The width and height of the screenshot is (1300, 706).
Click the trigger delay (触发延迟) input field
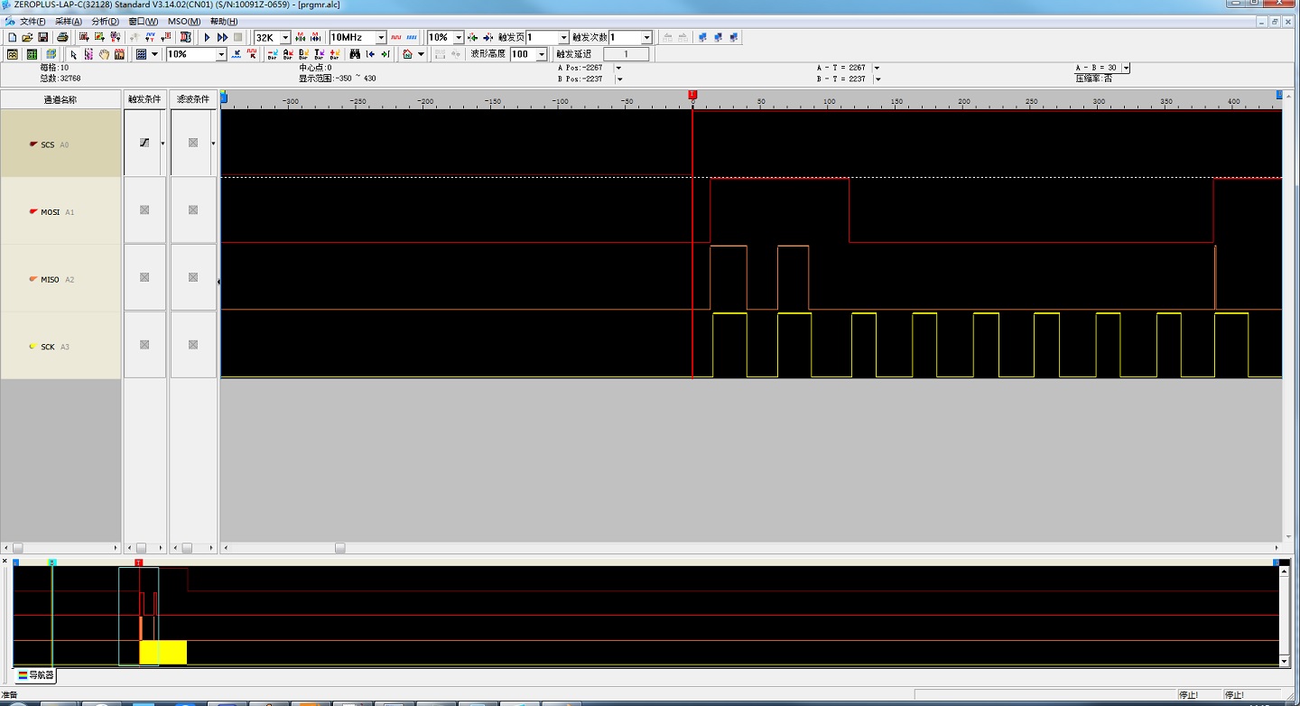tap(626, 54)
